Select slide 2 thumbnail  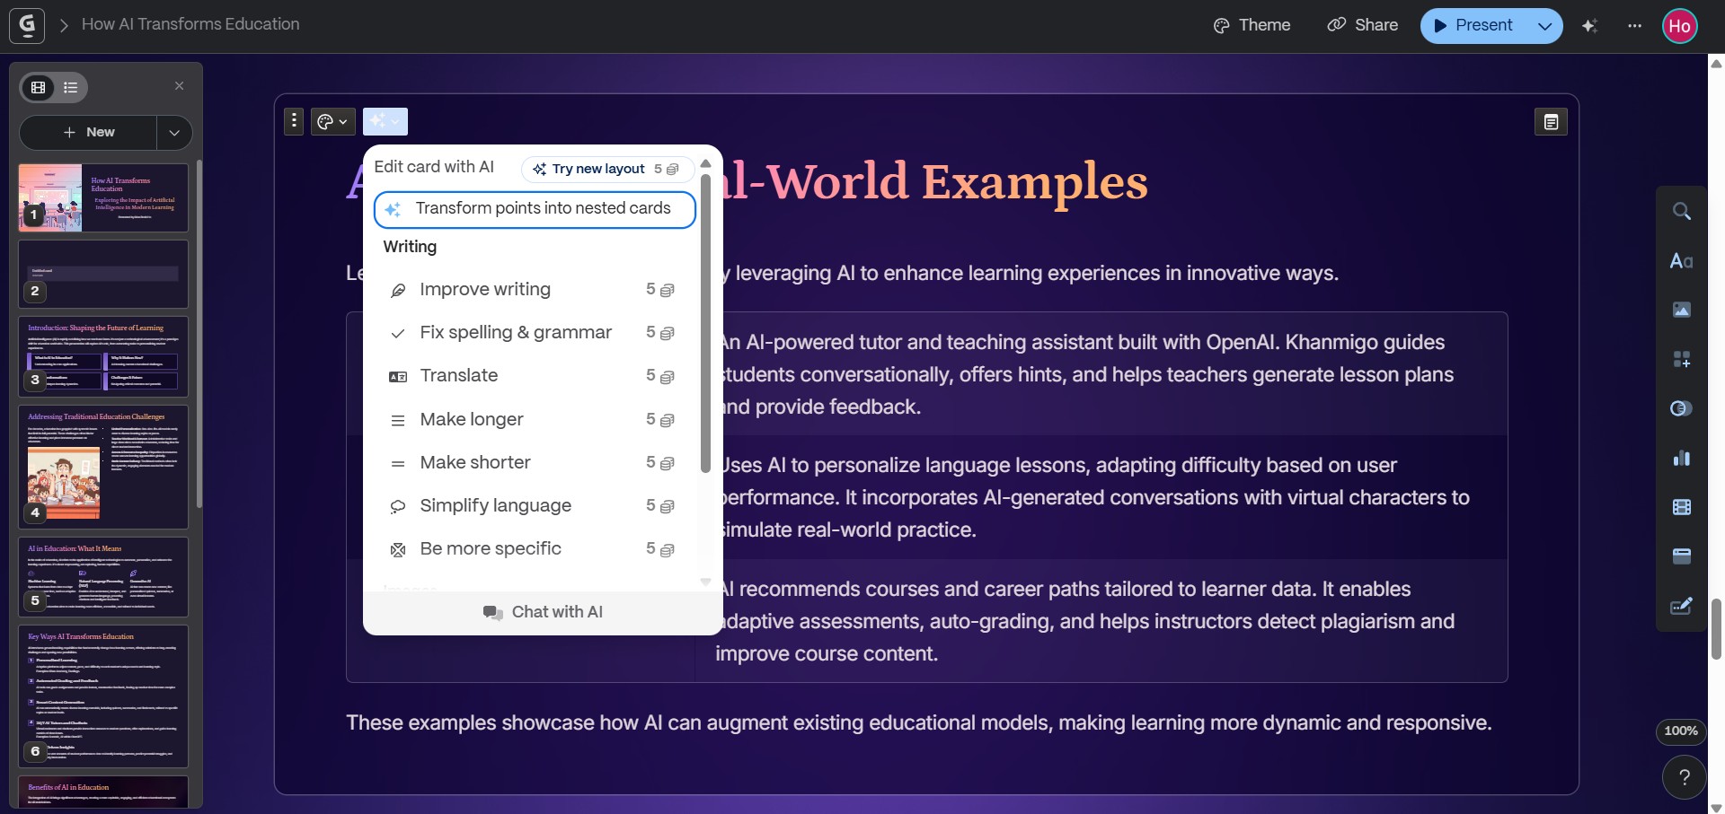[103, 274]
